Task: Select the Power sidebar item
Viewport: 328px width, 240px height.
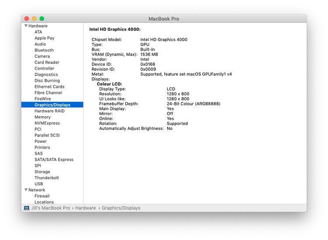Action: tap(41, 142)
